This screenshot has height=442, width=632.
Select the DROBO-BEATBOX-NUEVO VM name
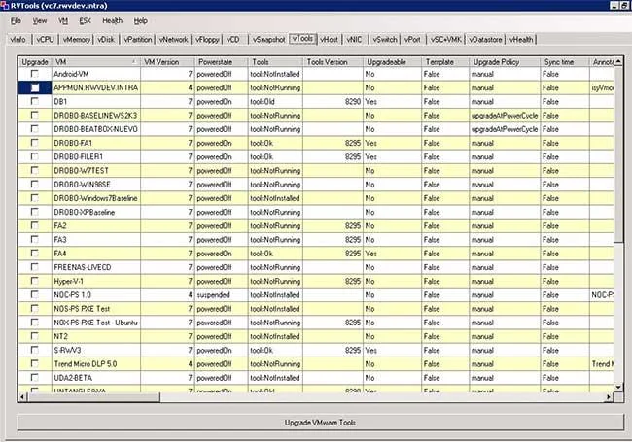[96, 129]
